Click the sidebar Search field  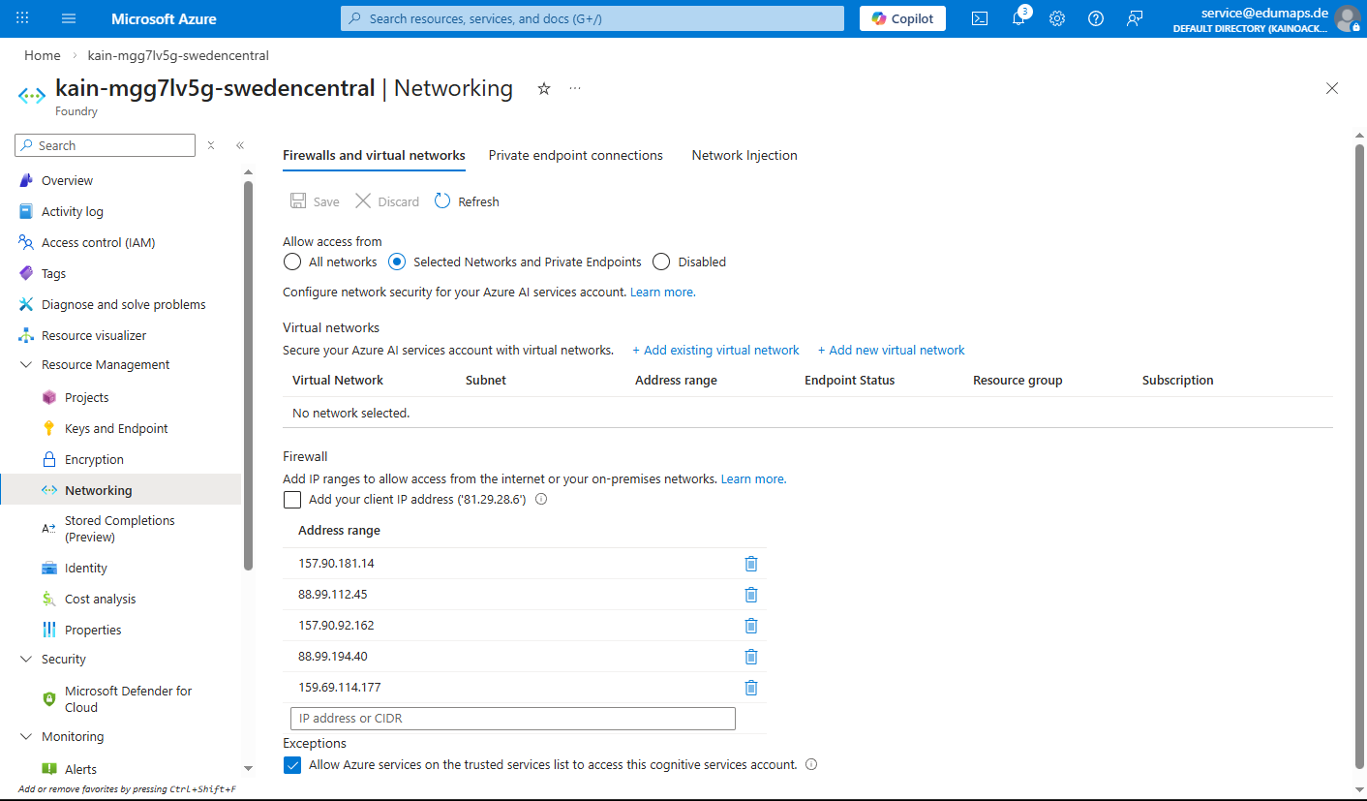tap(106, 145)
